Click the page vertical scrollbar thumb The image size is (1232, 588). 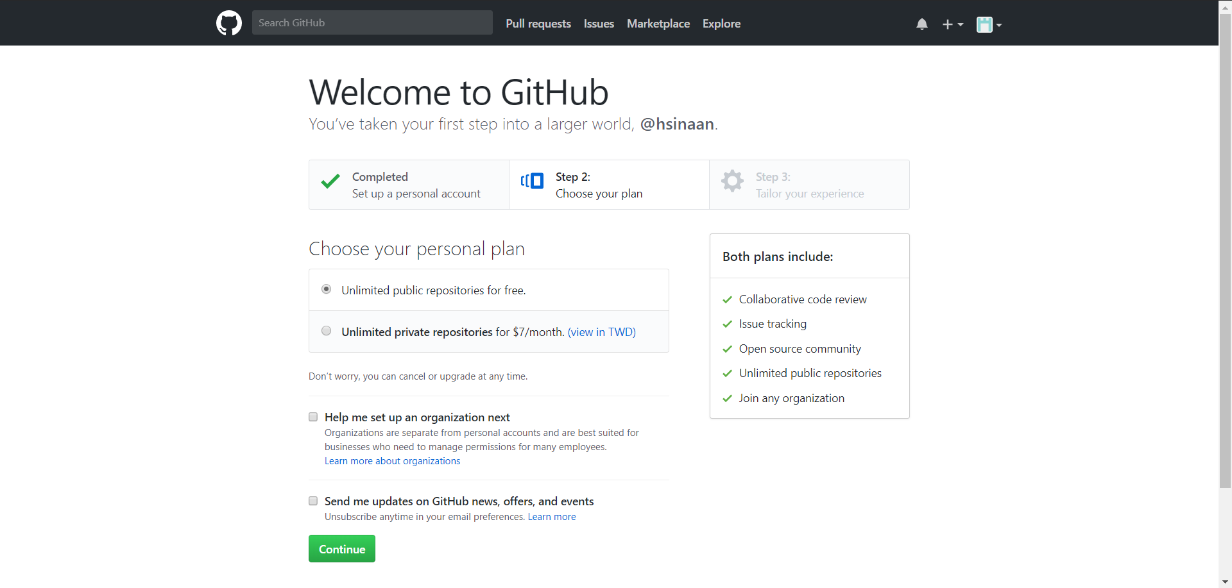[1225, 251]
